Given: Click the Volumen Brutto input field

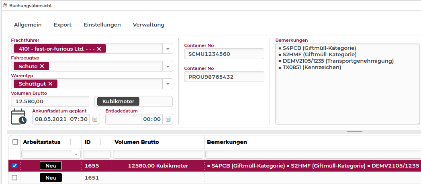Looking at the screenshot, I should [50, 102].
